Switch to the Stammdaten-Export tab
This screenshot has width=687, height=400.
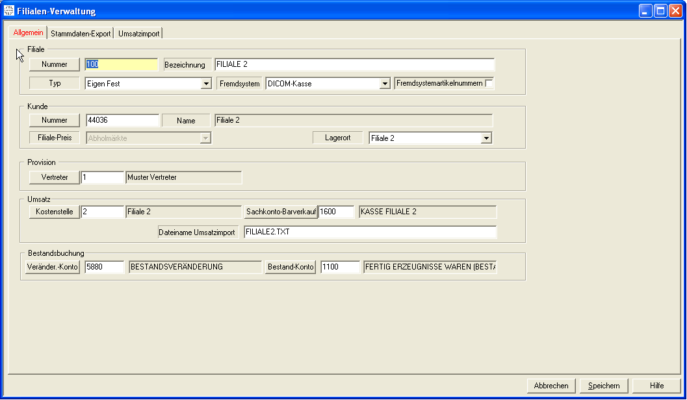click(81, 33)
